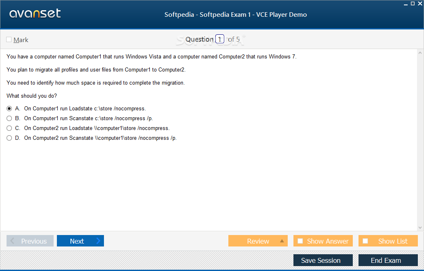Click answer text 'On Computer2 run Scanstate \\computer1\store /nocompress /p.'
The width and height of the screenshot is (424, 271).
click(100, 138)
